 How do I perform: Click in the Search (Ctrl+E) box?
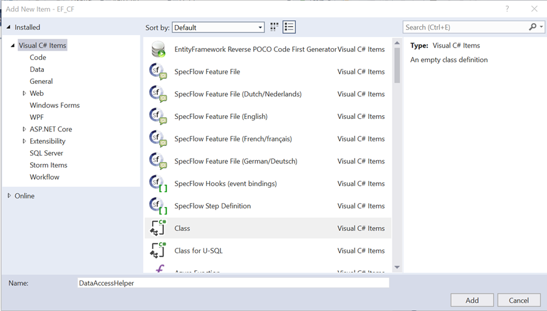pos(466,27)
